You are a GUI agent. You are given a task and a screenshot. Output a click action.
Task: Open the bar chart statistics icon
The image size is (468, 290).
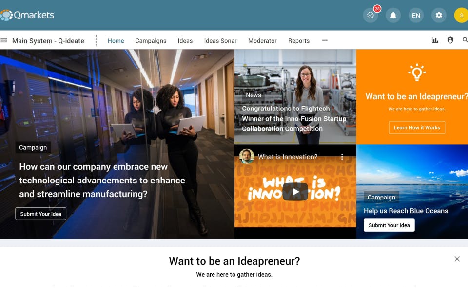[435, 40]
